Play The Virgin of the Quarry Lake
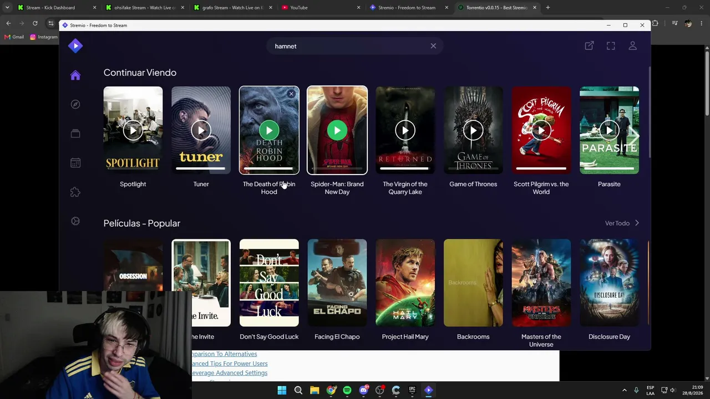Image resolution: width=710 pixels, height=399 pixels. pyautogui.click(x=405, y=130)
